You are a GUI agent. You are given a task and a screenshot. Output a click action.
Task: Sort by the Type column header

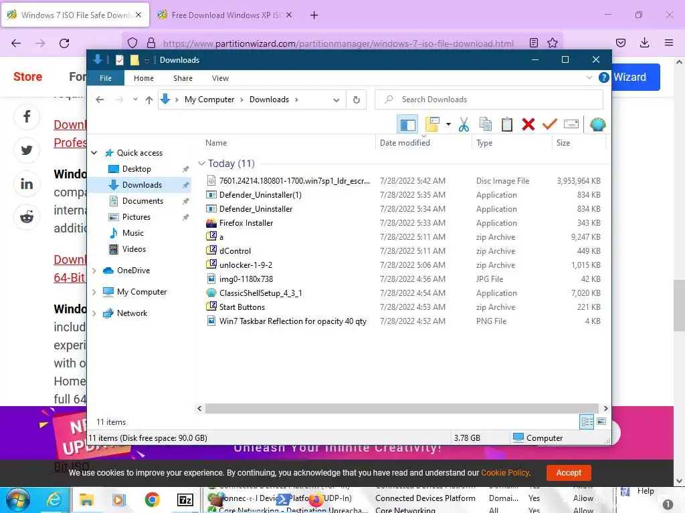click(x=512, y=143)
